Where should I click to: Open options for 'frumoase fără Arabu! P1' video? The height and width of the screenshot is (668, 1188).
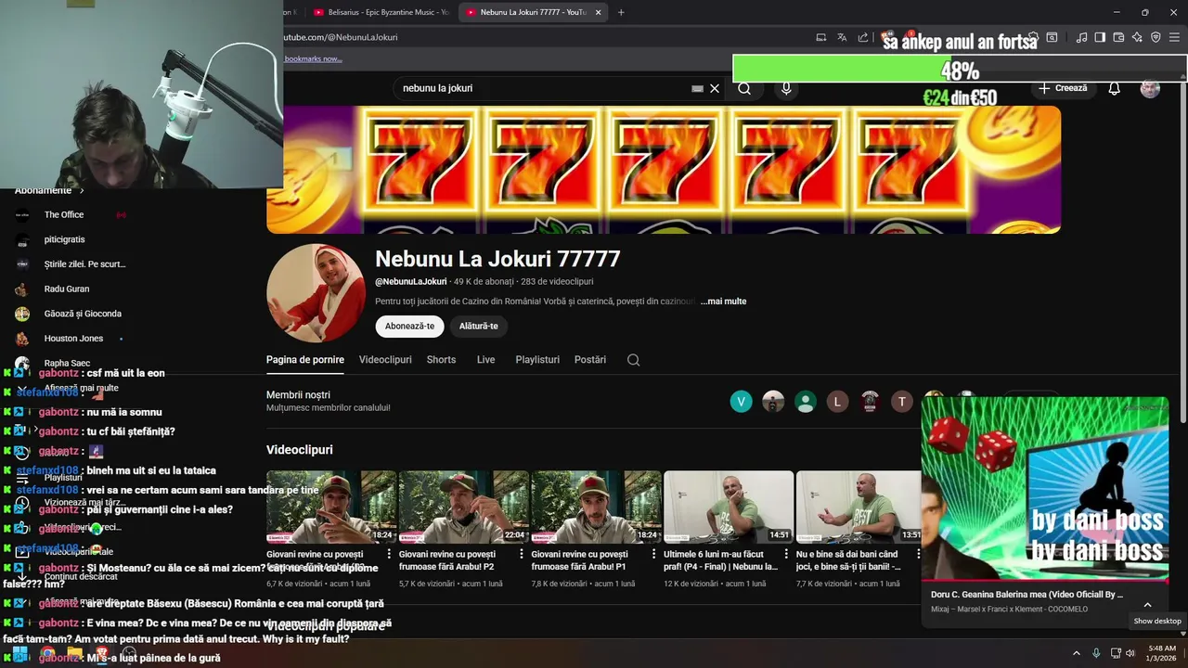(653, 554)
